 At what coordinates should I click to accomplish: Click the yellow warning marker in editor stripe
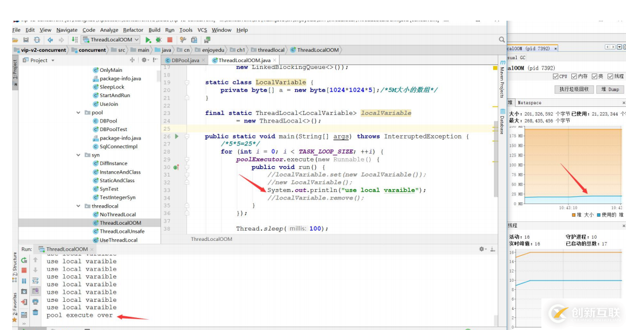point(495,68)
